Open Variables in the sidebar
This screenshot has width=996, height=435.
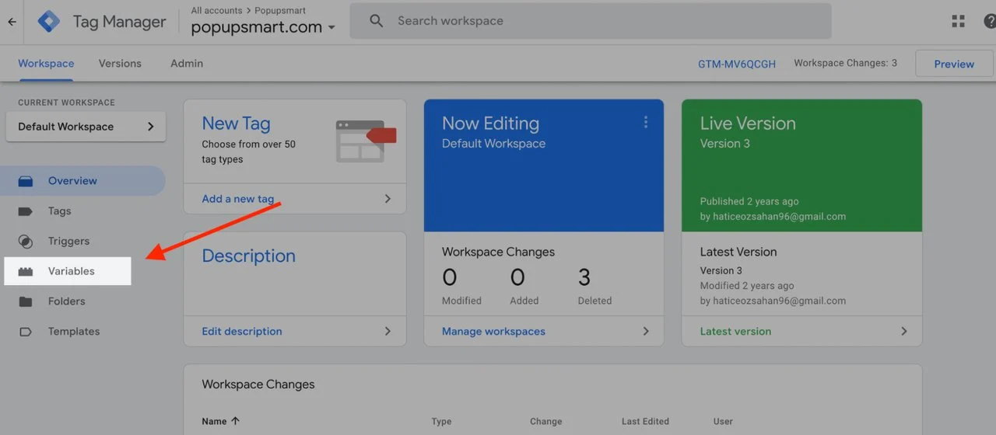(x=71, y=271)
